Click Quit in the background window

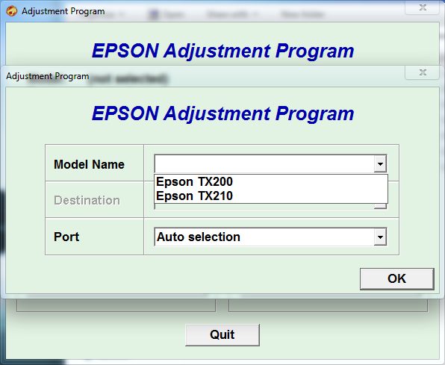pyautogui.click(x=222, y=334)
